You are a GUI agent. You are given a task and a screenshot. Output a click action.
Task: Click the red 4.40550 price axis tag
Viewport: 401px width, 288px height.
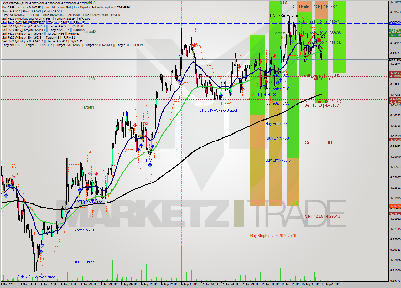coord(395,140)
